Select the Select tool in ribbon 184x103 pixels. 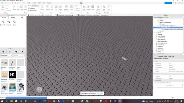coord(14,8)
